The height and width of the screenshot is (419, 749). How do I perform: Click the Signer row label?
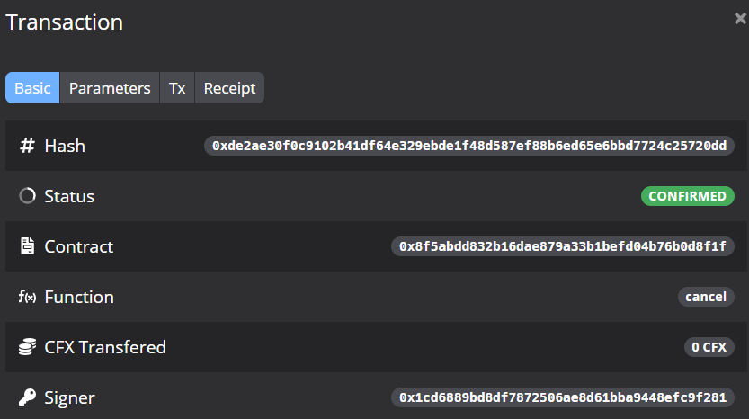(x=69, y=397)
